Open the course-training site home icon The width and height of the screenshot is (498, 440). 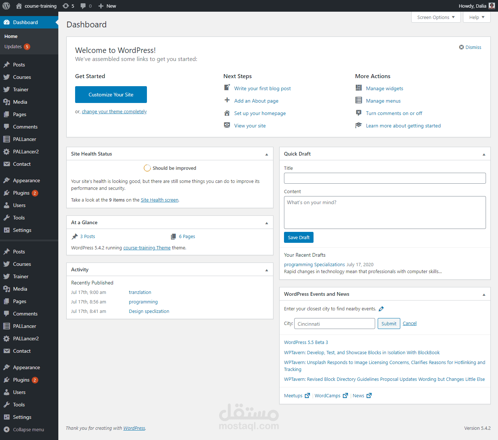tap(19, 6)
